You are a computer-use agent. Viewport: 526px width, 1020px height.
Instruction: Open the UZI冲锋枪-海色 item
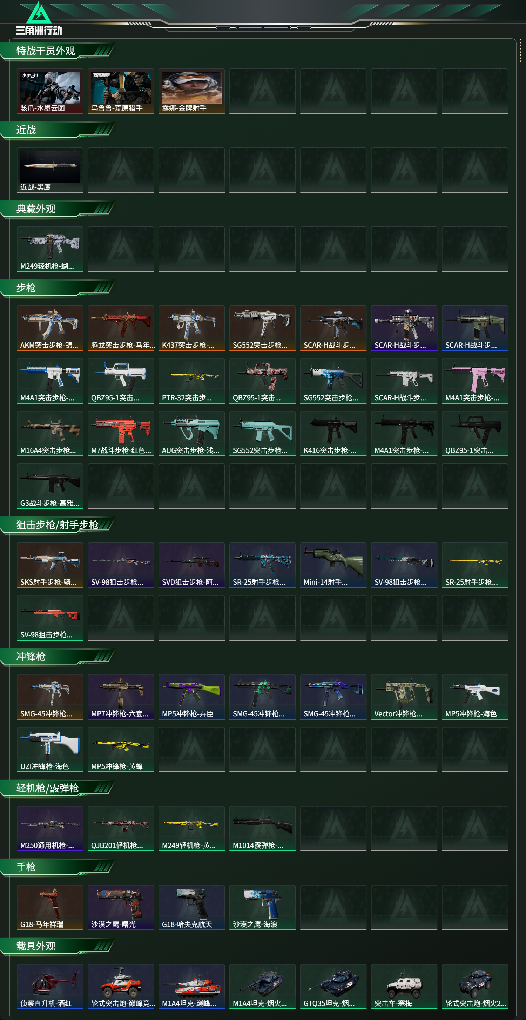(x=50, y=750)
